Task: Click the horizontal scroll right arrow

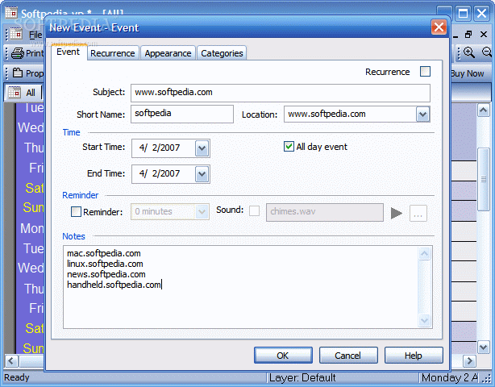Action: 469,360
